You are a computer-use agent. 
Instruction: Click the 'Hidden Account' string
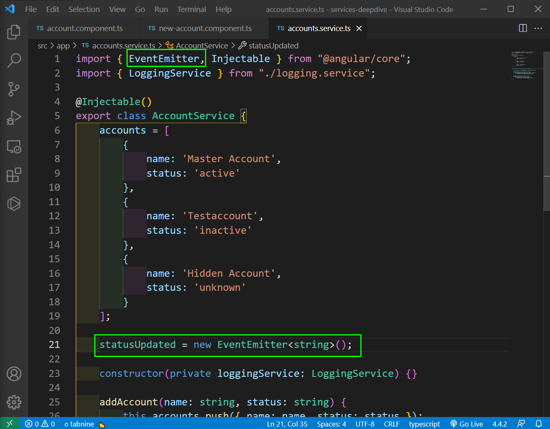pyautogui.click(x=229, y=273)
